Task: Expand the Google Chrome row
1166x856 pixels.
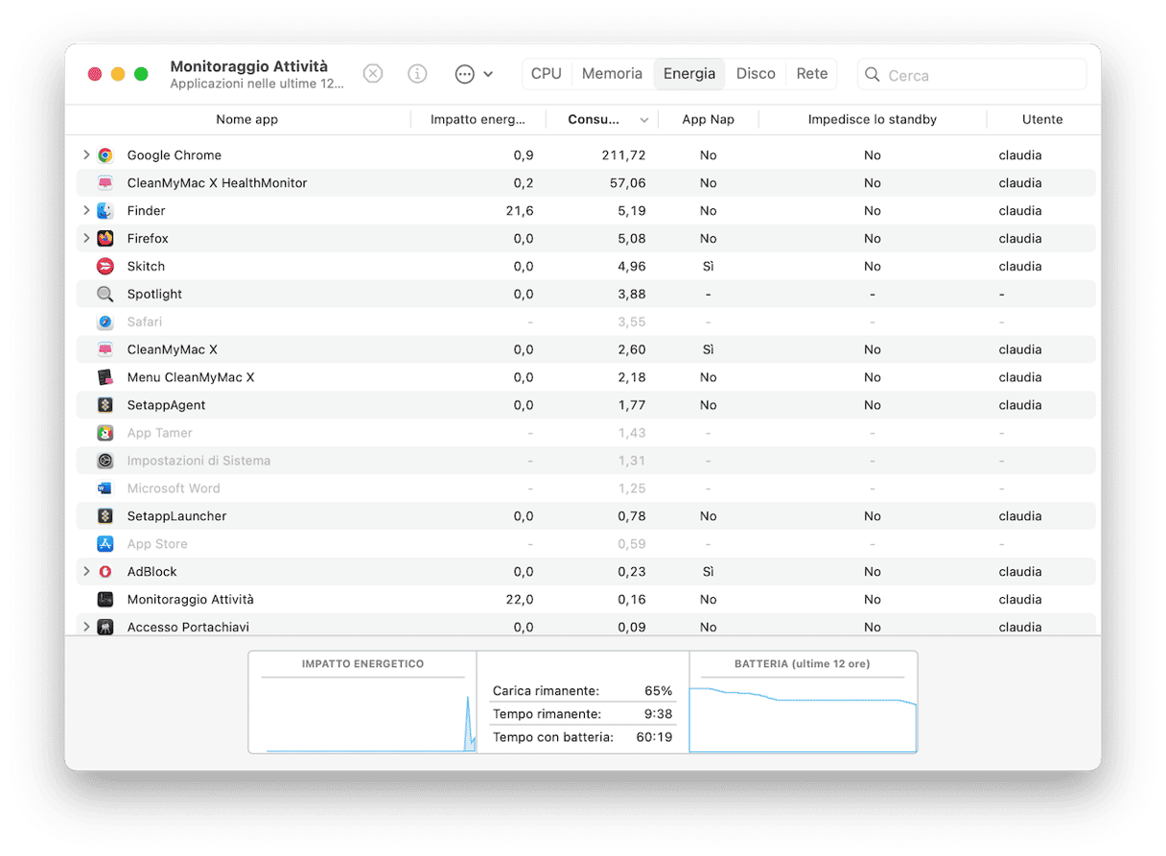Action: 86,155
